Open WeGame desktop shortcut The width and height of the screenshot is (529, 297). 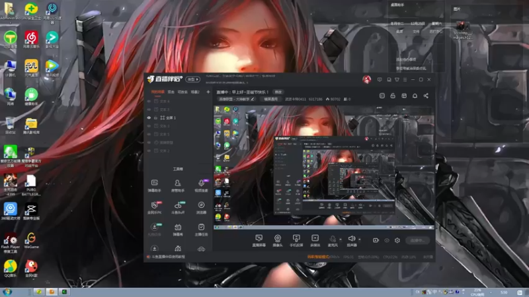(31, 240)
